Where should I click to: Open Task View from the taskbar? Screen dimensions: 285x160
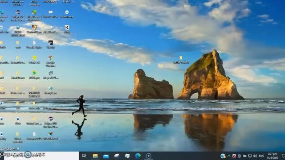(84, 156)
